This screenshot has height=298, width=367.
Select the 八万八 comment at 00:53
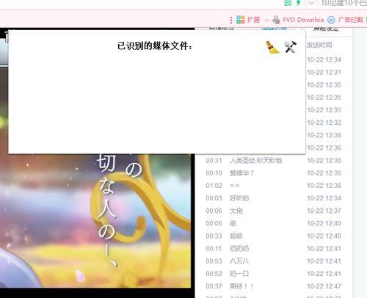coord(274,261)
